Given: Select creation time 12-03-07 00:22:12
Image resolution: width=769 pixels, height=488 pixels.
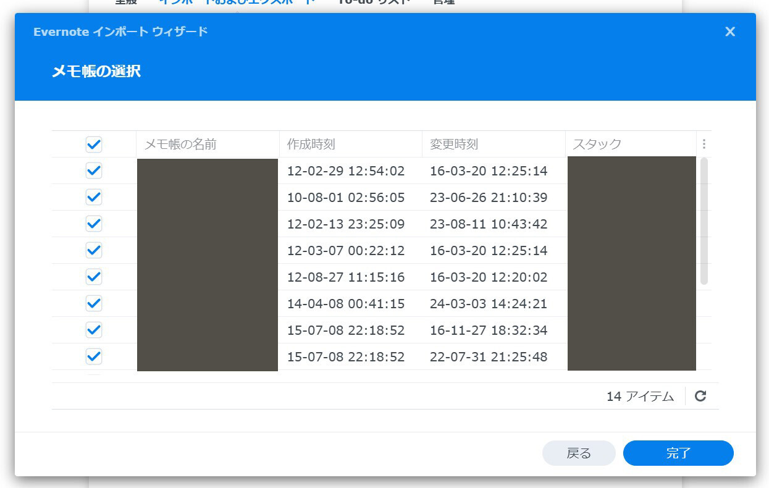Looking at the screenshot, I should pos(346,251).
